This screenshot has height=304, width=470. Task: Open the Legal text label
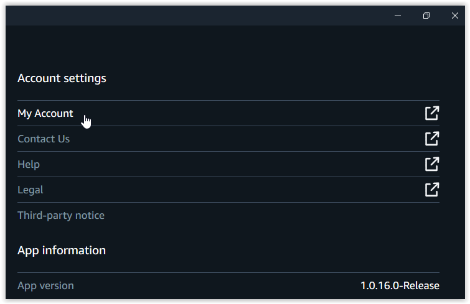(x=31, y=190)
